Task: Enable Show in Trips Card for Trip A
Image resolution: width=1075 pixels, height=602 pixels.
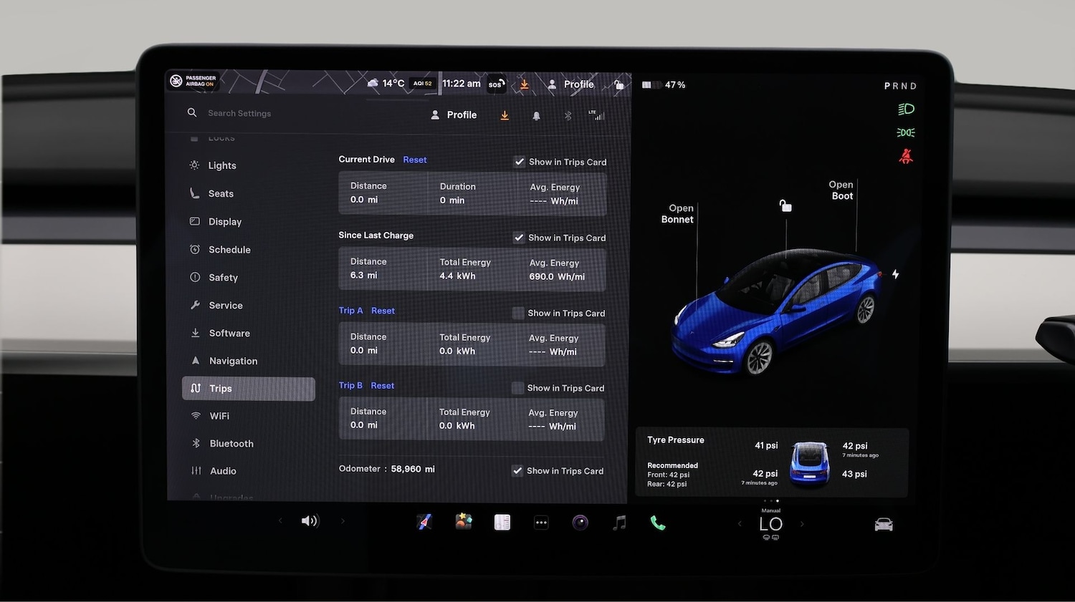Action: (x=517, y=313)
